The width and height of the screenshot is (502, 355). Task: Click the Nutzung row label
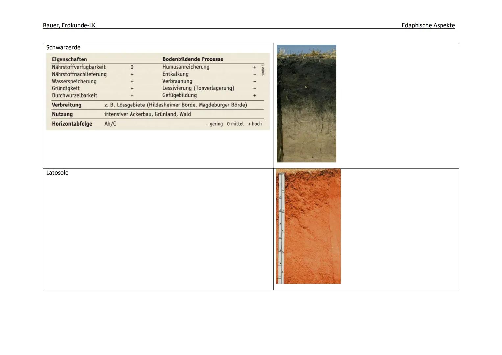[62, 114]
